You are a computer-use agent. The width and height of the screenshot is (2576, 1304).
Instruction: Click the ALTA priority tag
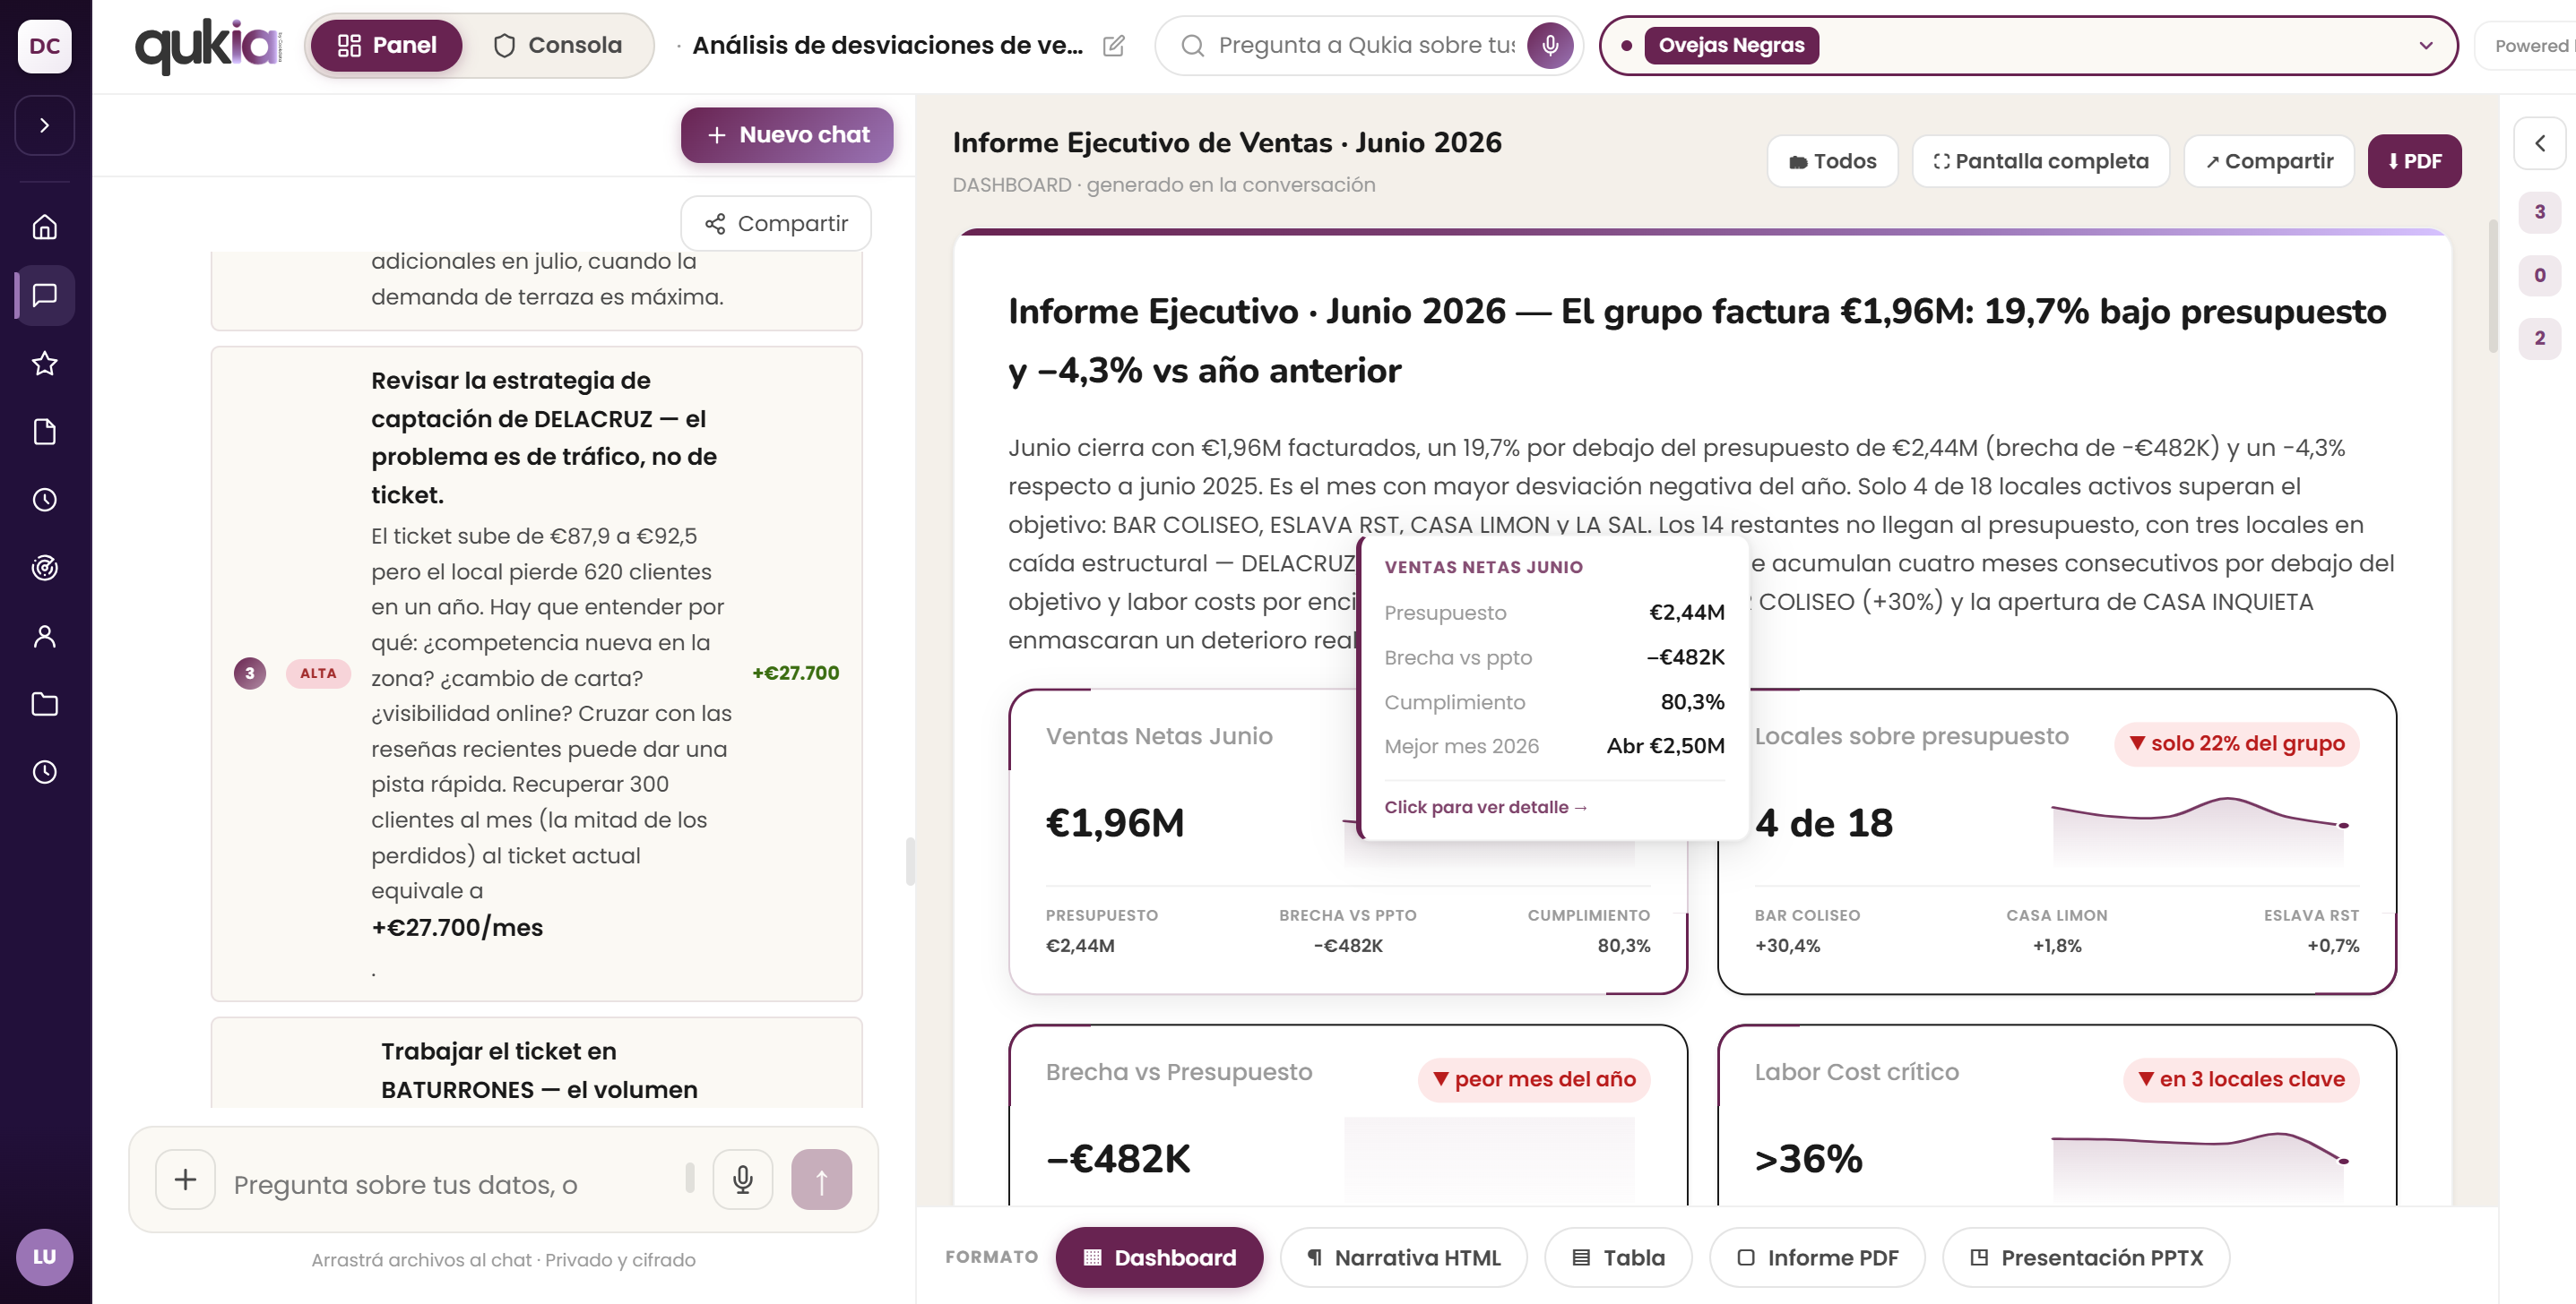tap(318, 673)
